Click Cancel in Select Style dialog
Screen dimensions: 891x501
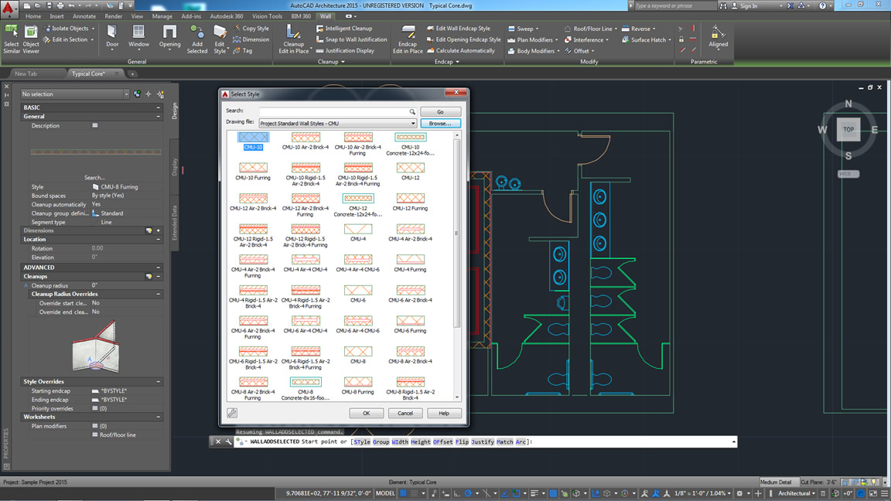[x=405, y=413]
